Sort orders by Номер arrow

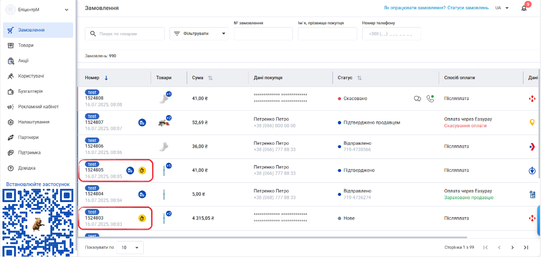[x=106, y=78]
